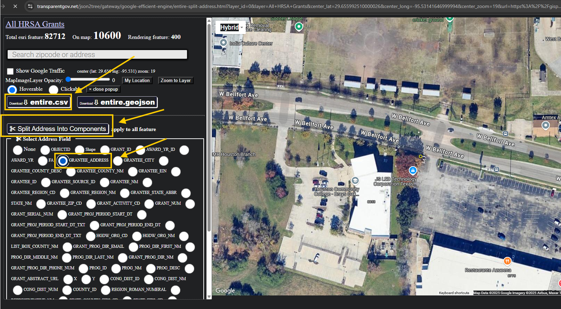Open the All HRSA Grants link
Image resolution: width=561 pixels, height=309 pixels.
(x=35, y=24)
